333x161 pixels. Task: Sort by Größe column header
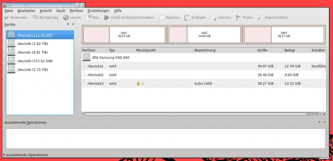tap(262, 50)
